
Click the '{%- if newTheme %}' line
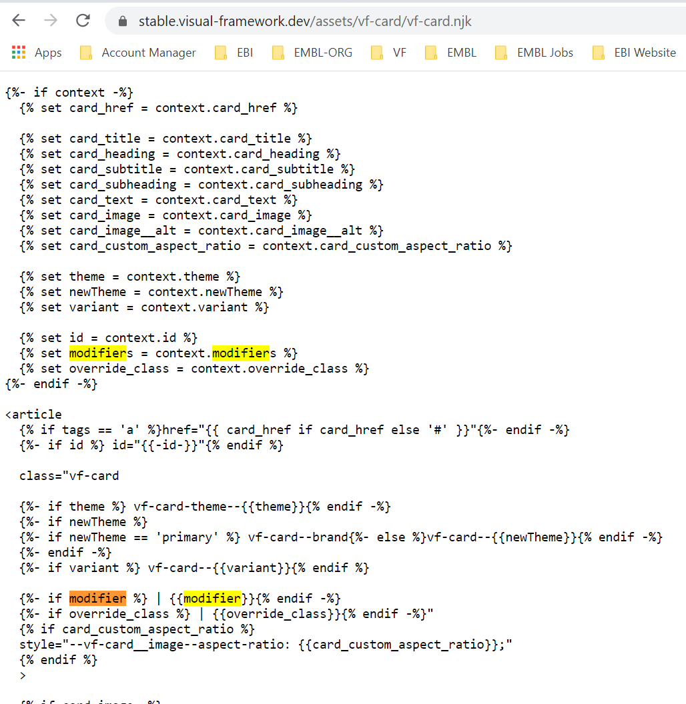tap(83, 522)
